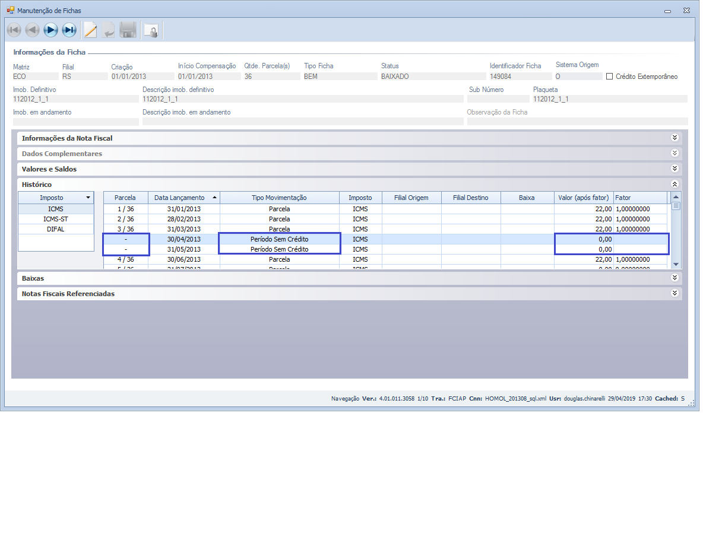Open the Imposto column dropdown arrow
Image resolution: width=703 pixels, height=540 pixels.
click(88, 198)
